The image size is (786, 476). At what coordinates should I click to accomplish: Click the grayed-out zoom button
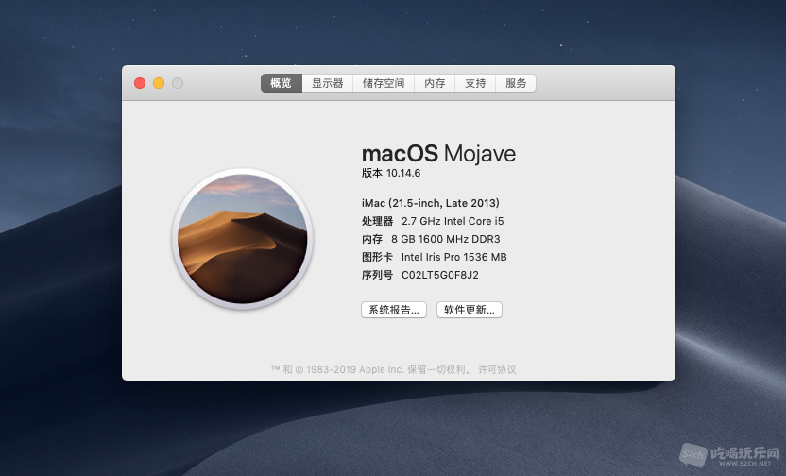tap(178, 83)
